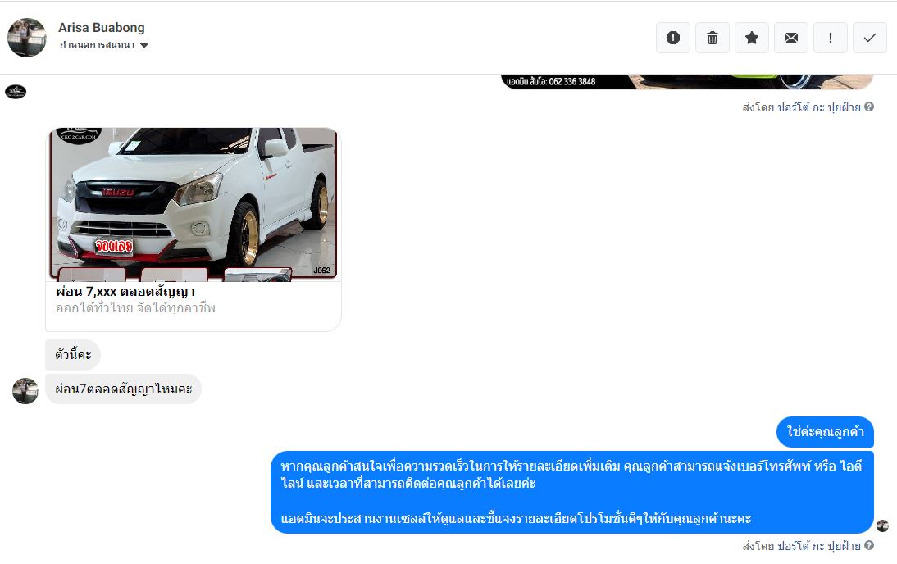
Task: Click the bottom ส่งโดย ปอร์โต้ กะ ปุยฝ้าย label
Action: [801, 546]
